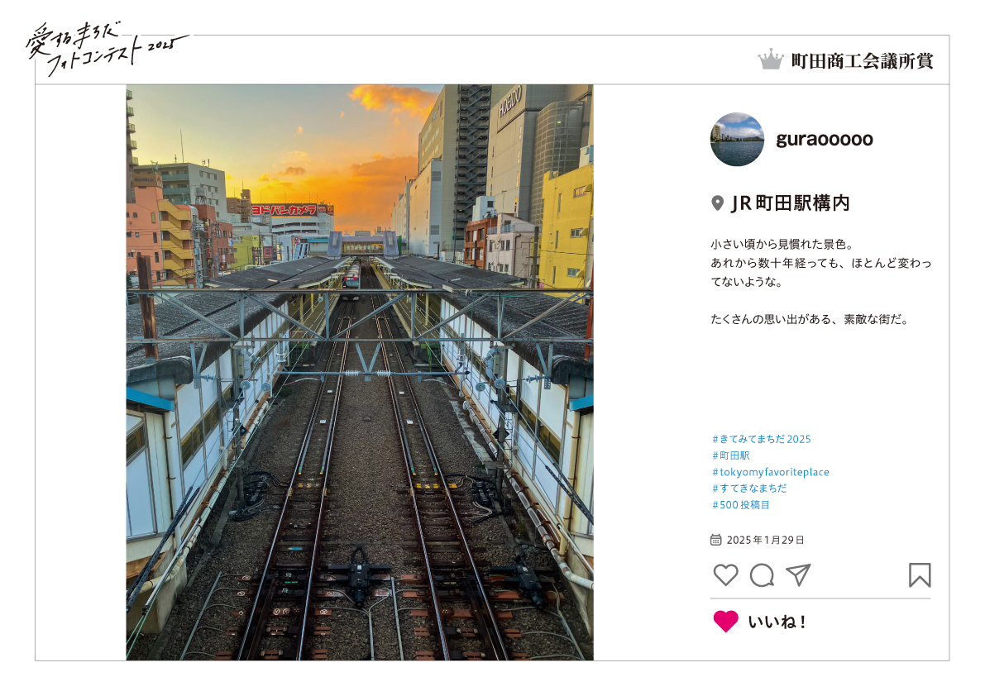The image size is (985, 696).
Task: Open hashtag #すてきなまちだ
Action: click(x=749, y=489)
